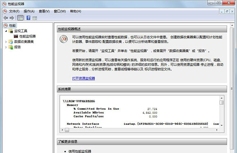Click the Back arrow toolbar icon
The height and width of the screenshot is (153, 237).
point(6,18)
